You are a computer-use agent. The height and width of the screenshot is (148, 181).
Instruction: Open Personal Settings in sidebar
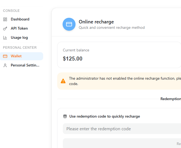(x=22, y=65)
